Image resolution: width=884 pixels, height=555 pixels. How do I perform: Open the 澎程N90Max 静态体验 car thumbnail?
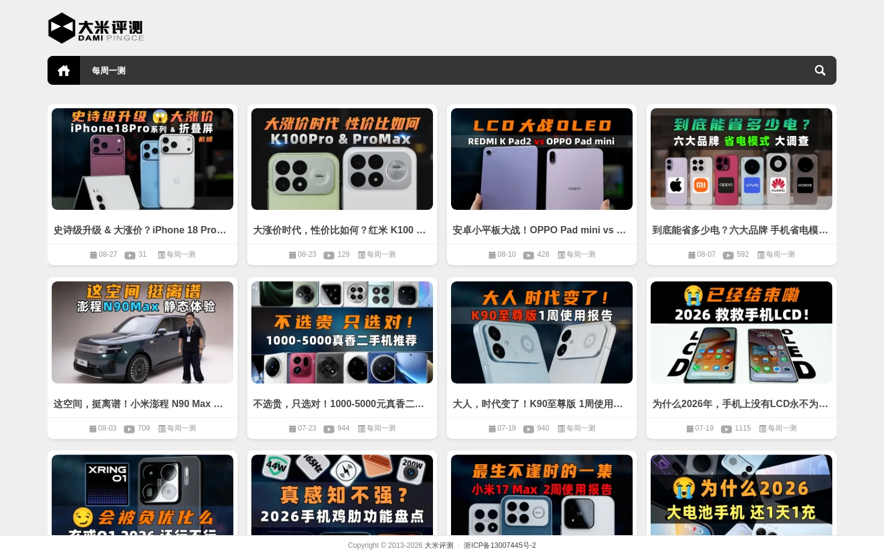(x=143, y=333)
